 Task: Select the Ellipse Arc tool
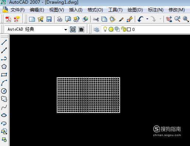point(4,123)
